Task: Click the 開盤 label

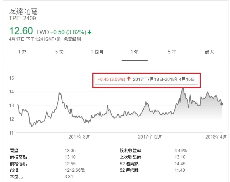Action: [x=14, y=151]
